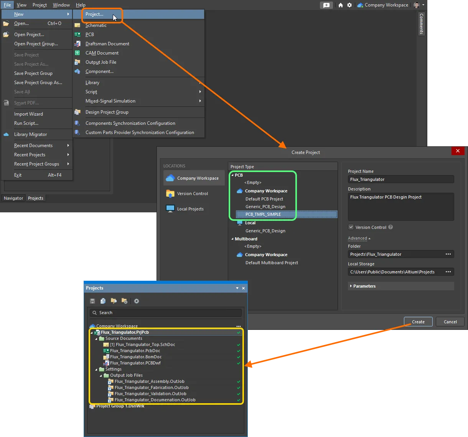The height and width of the screenshot is (437, 468).
Task: Open the Help menu
Action: 81,5
